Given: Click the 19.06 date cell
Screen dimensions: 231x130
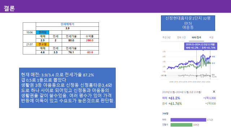Looking at the screenshot, I should 30,32.
